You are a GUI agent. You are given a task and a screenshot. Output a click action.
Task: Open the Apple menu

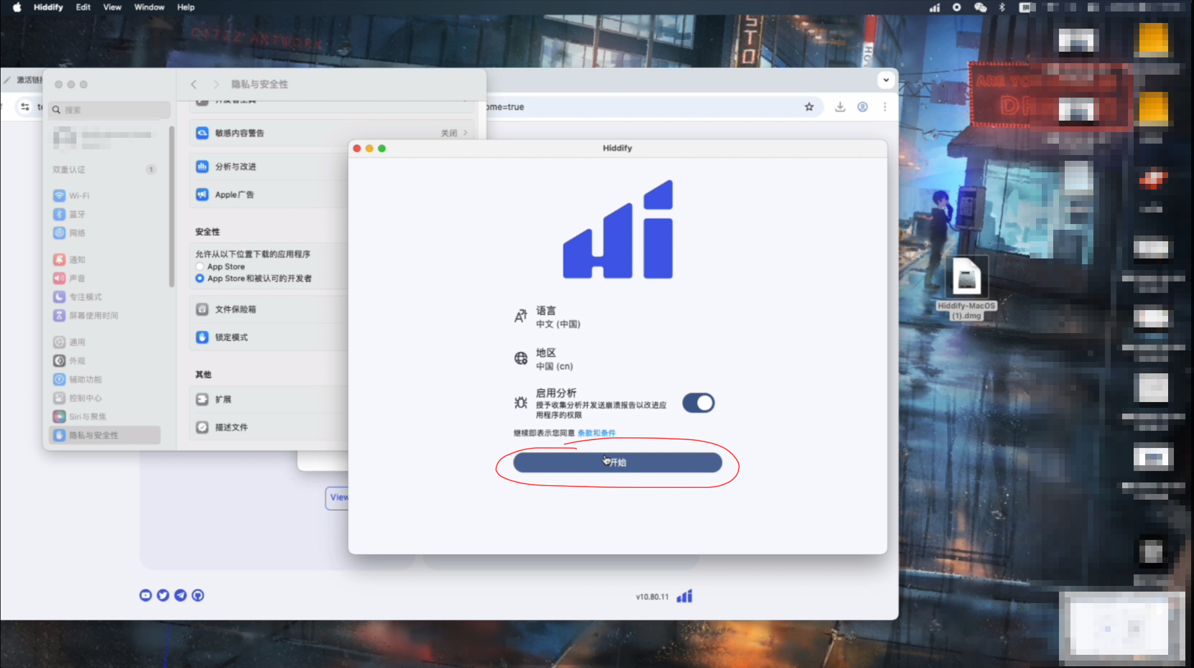click(x=17, y=7)
